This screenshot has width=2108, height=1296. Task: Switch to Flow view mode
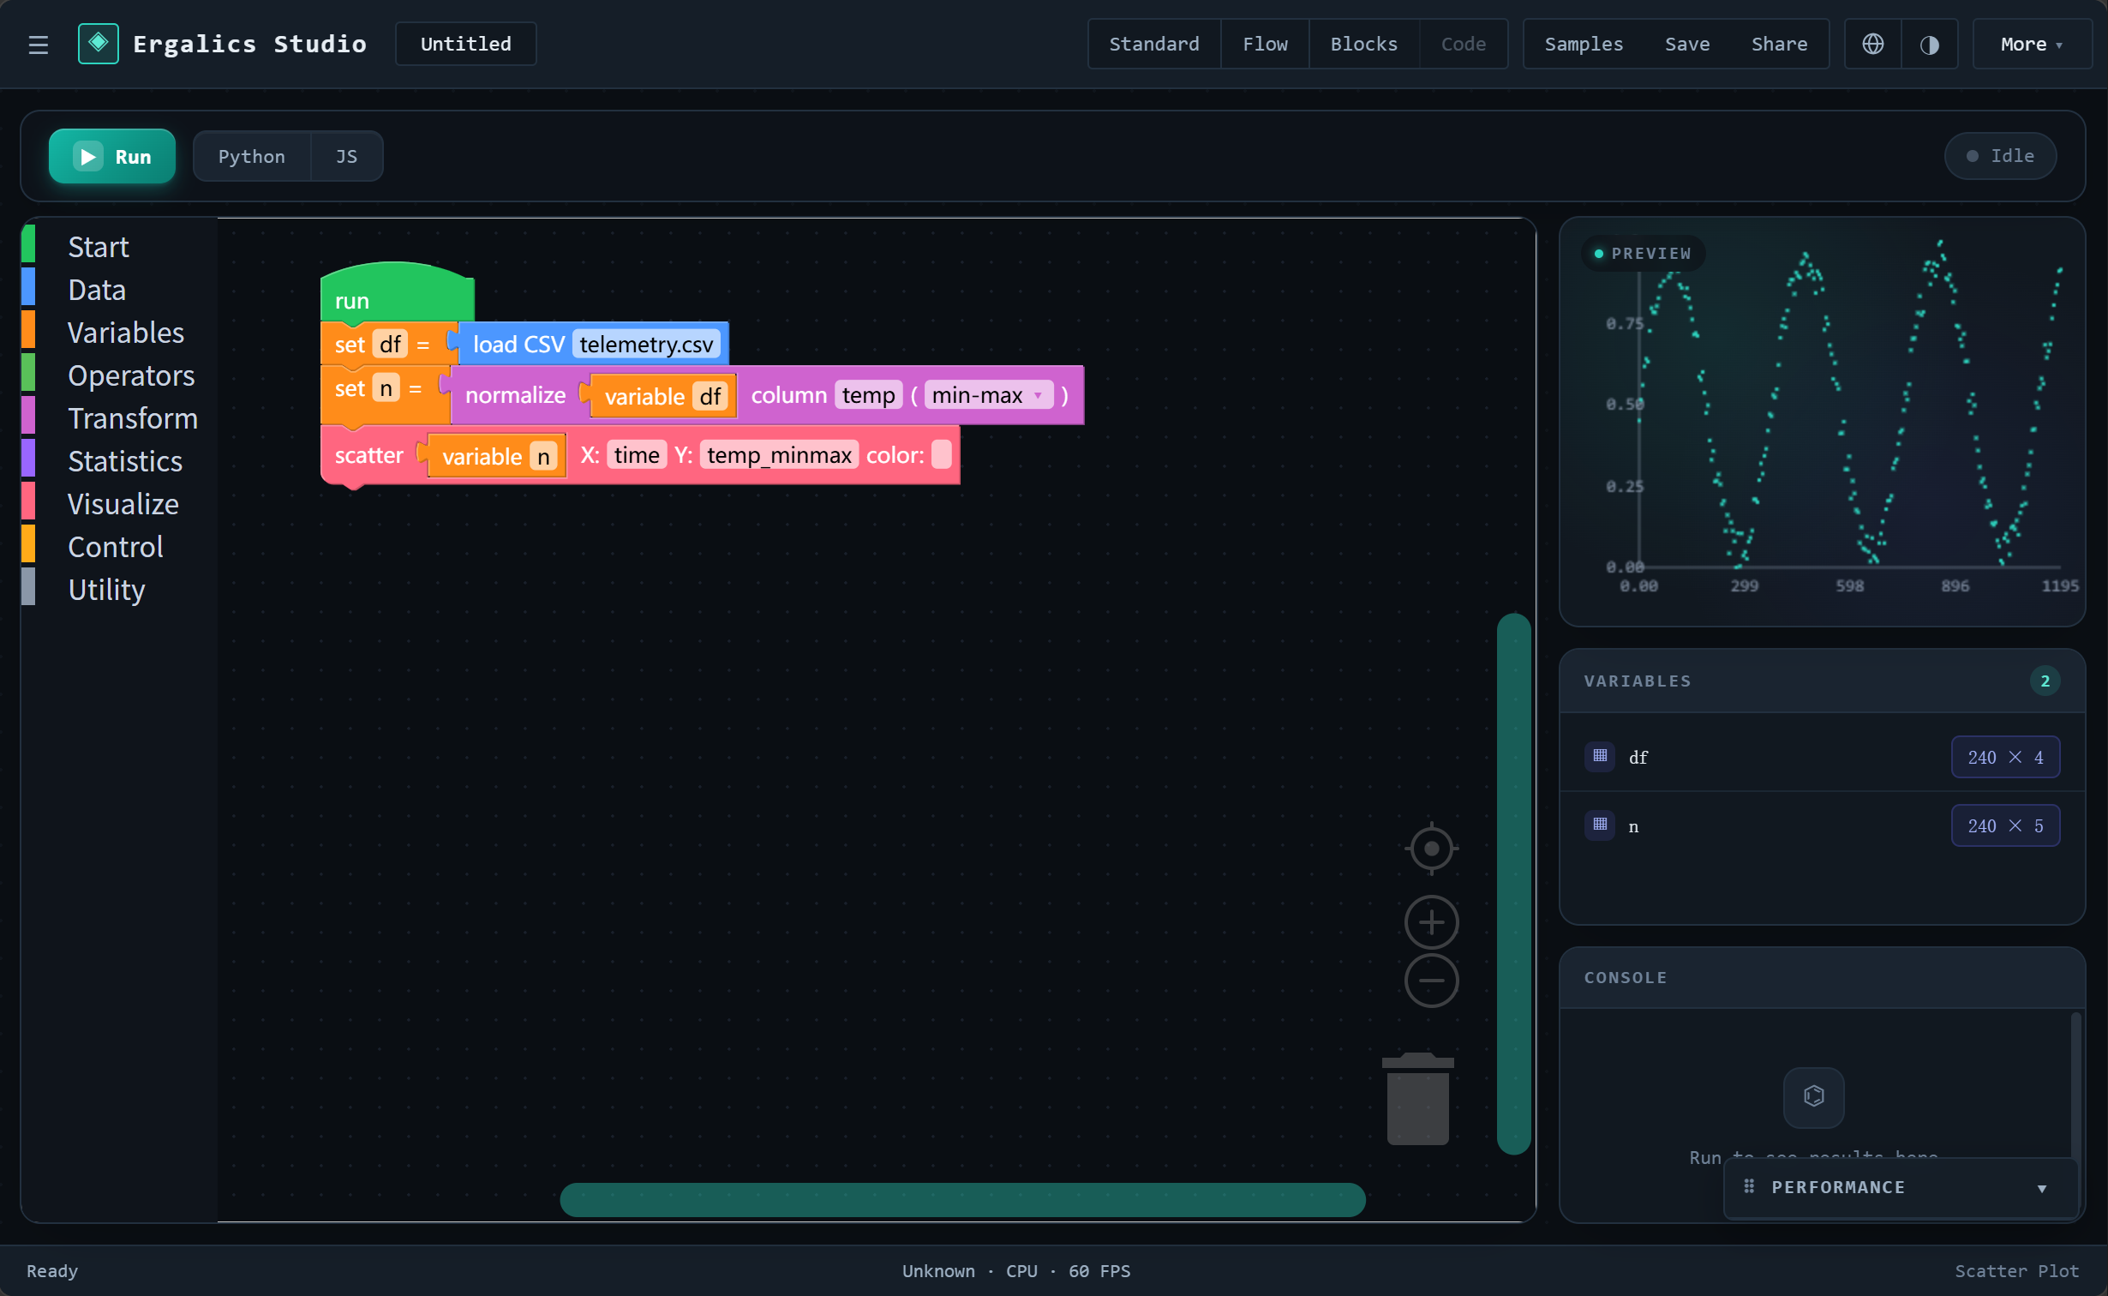(x=1265, y=44)
